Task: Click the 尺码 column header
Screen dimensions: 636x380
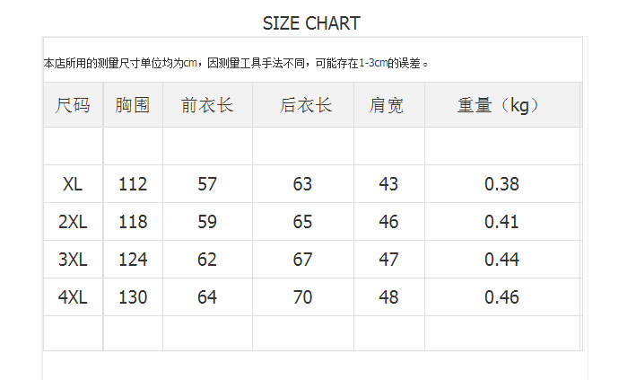Action: point(74,105)
